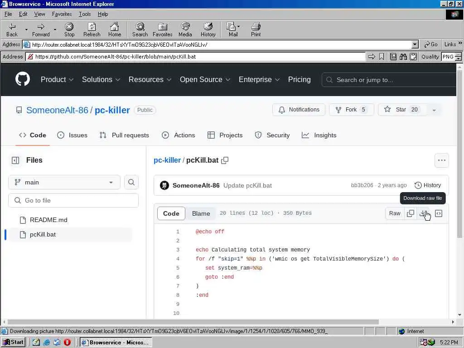Select the Code view toggle
This screenshot has width=464, height=348.
171,213
